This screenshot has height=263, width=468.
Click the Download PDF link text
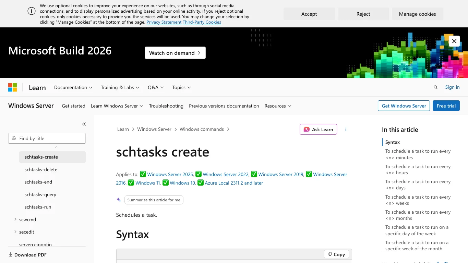(31, 255)
